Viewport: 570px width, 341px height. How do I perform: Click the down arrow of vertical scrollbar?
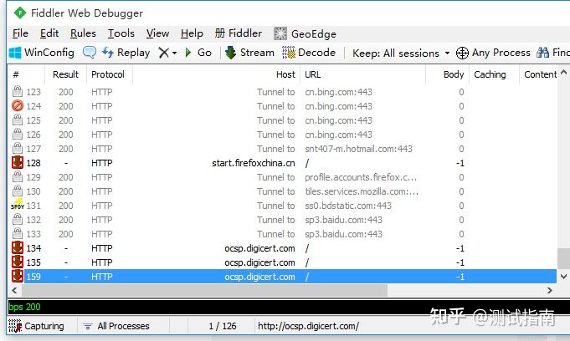[x=563, y=277]
